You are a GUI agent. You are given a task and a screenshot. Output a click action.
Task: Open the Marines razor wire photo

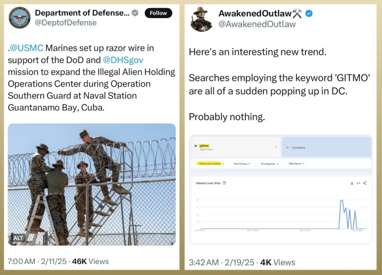[92, 184]
